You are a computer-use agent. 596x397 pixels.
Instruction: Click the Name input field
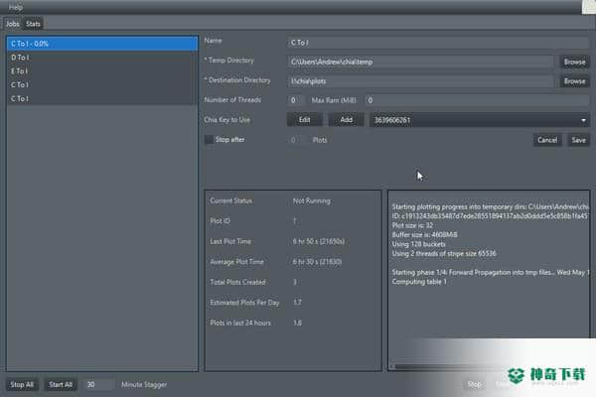[438, 43]
